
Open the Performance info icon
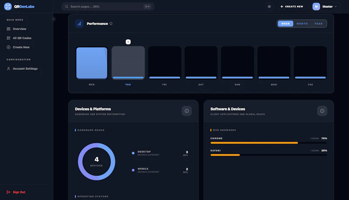point(111,24)
